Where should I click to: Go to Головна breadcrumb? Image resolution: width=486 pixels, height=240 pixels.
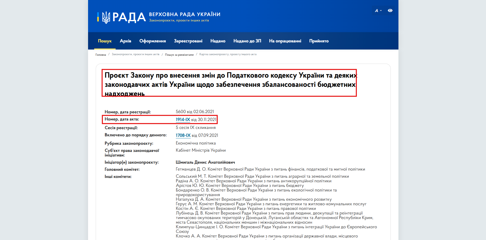101,55
